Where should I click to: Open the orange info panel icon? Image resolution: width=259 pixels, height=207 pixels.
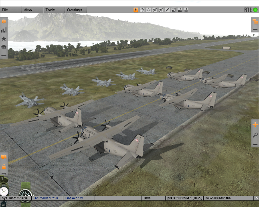(x=4, y=22)
